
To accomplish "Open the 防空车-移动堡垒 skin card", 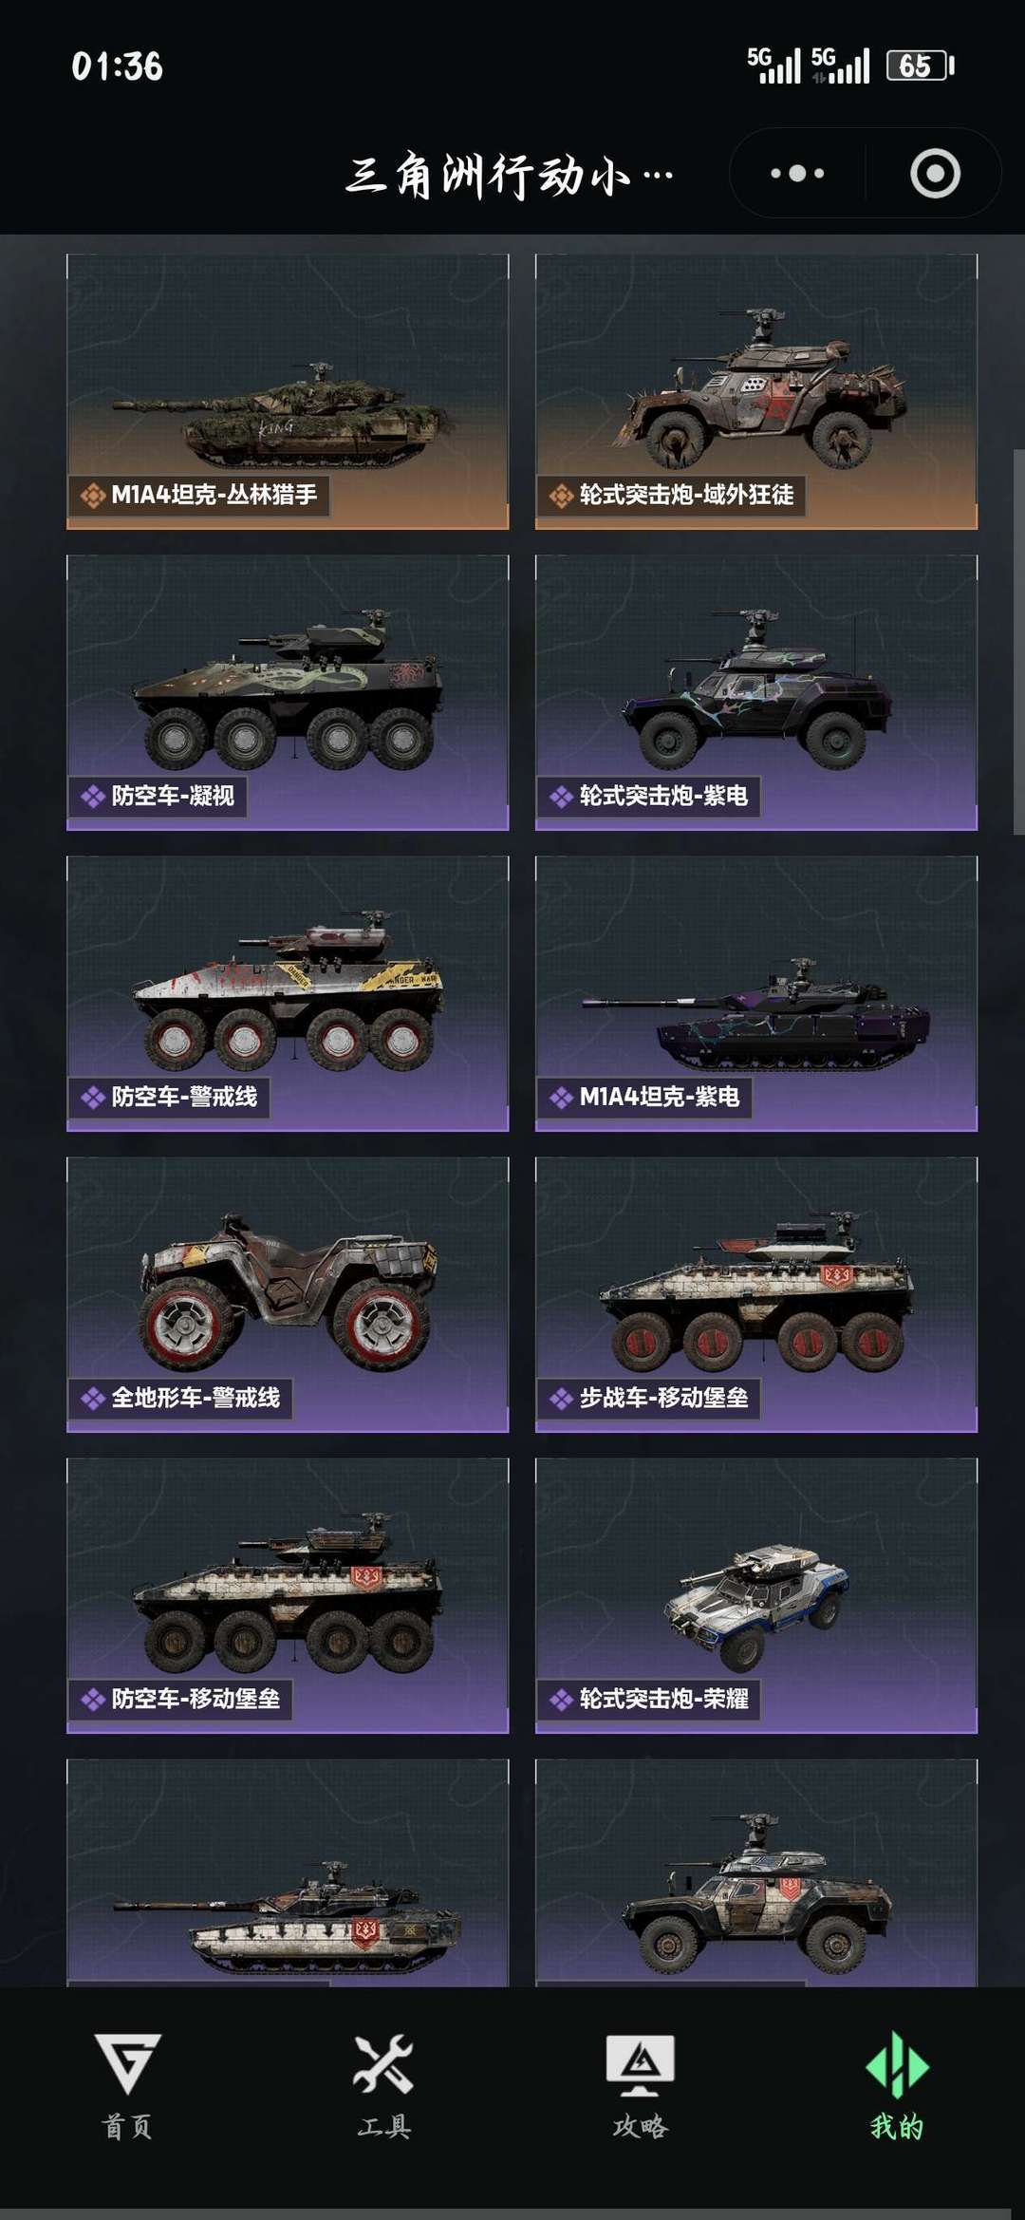I will click(288, 1595).
